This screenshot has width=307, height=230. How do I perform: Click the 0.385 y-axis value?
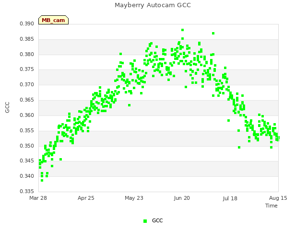[27, 39]
